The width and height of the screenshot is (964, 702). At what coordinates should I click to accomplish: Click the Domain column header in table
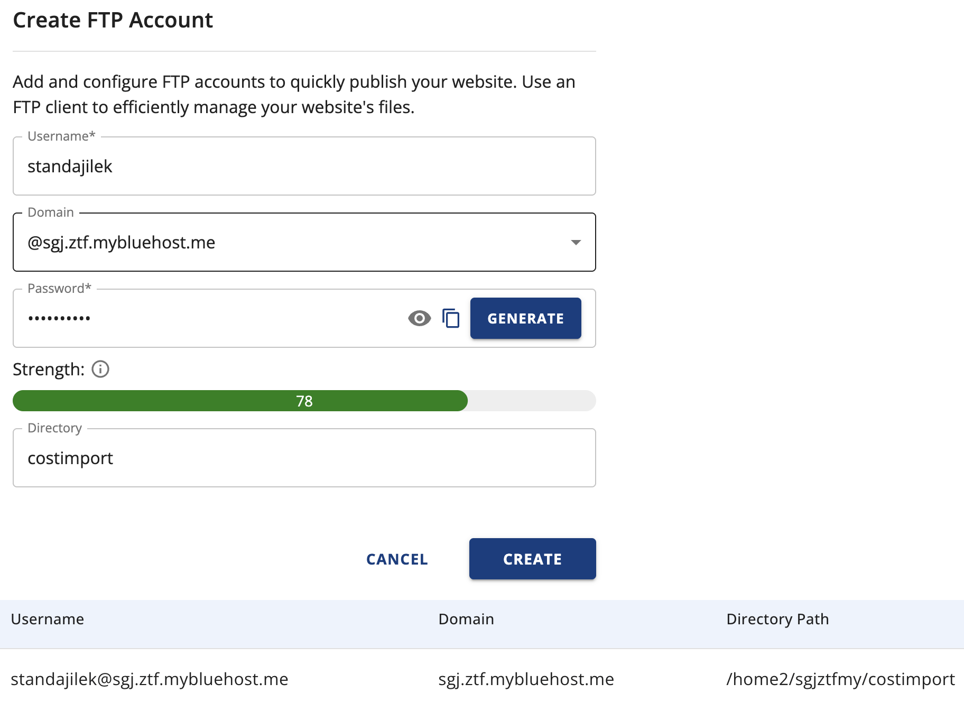(x=466, y=619)
